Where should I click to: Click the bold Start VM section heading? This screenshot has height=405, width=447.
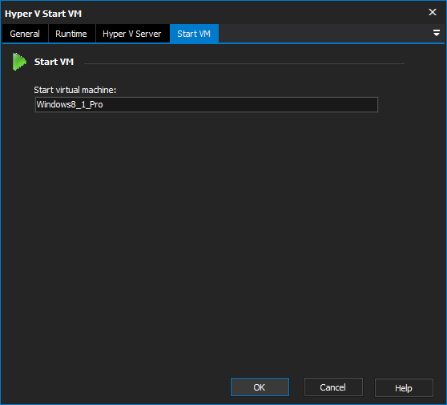pos(54,62)
